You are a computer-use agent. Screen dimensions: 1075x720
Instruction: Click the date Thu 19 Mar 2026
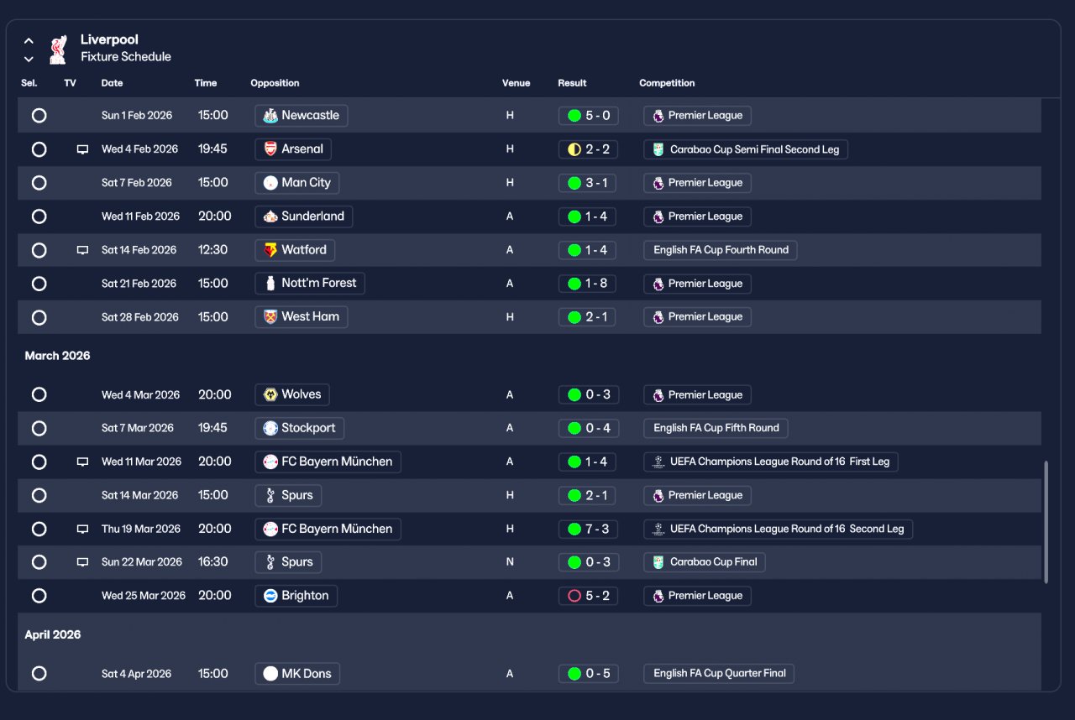coord(141,529)
